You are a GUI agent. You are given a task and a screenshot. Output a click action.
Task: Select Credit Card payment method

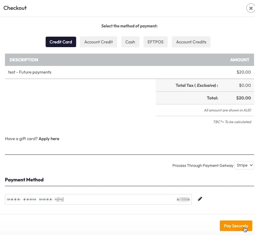click(61, 42)
